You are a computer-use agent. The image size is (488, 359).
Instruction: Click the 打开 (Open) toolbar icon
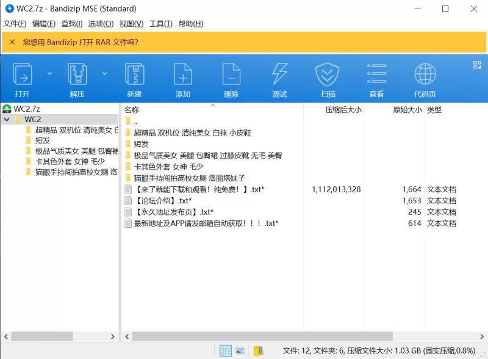pyautogui.click(x=23, y=74)
